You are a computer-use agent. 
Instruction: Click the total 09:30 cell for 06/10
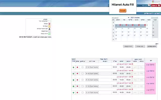point(115,86)
